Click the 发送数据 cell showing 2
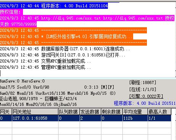The image size is (176, 140). (90, 118)
